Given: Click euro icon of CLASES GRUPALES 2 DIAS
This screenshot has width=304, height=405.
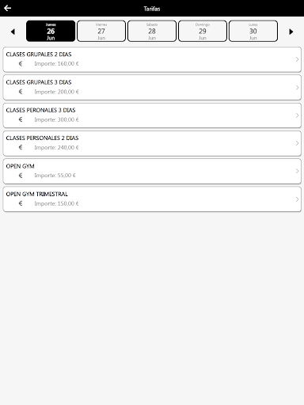Looking at the screenshot, I should pyautogui.click(x=21, y=63).
